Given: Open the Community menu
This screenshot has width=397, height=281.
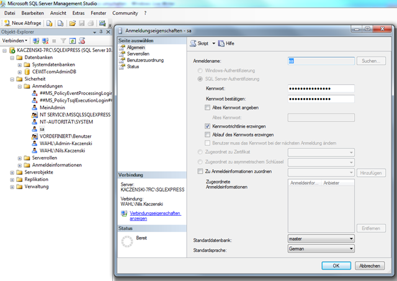Looking at the screenshot, I should tap(125, 13).
